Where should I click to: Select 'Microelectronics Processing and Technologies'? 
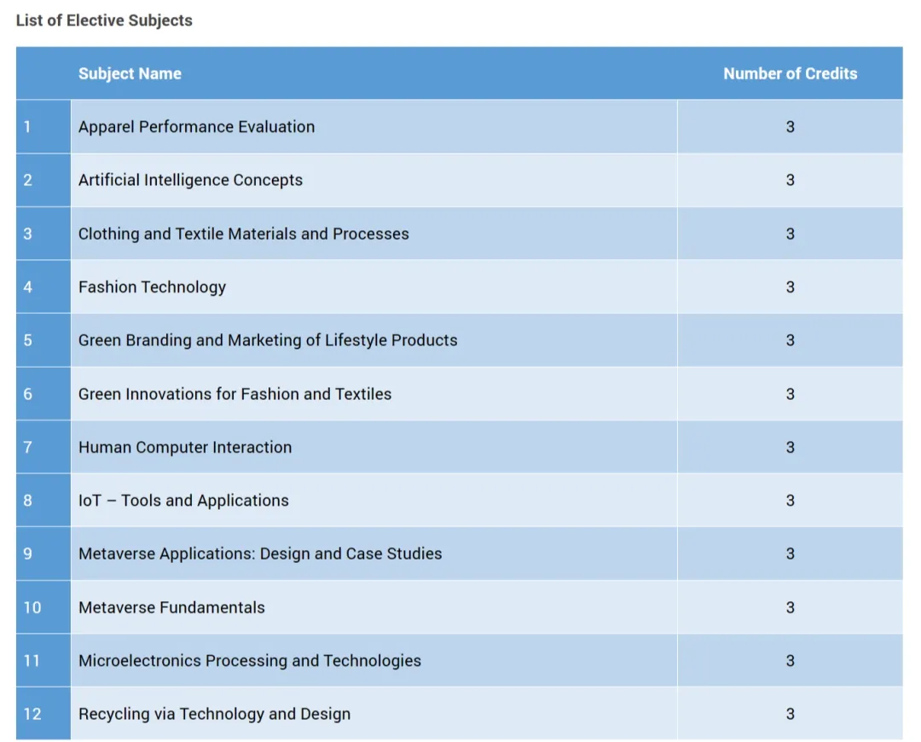click(x=250, y=661)
